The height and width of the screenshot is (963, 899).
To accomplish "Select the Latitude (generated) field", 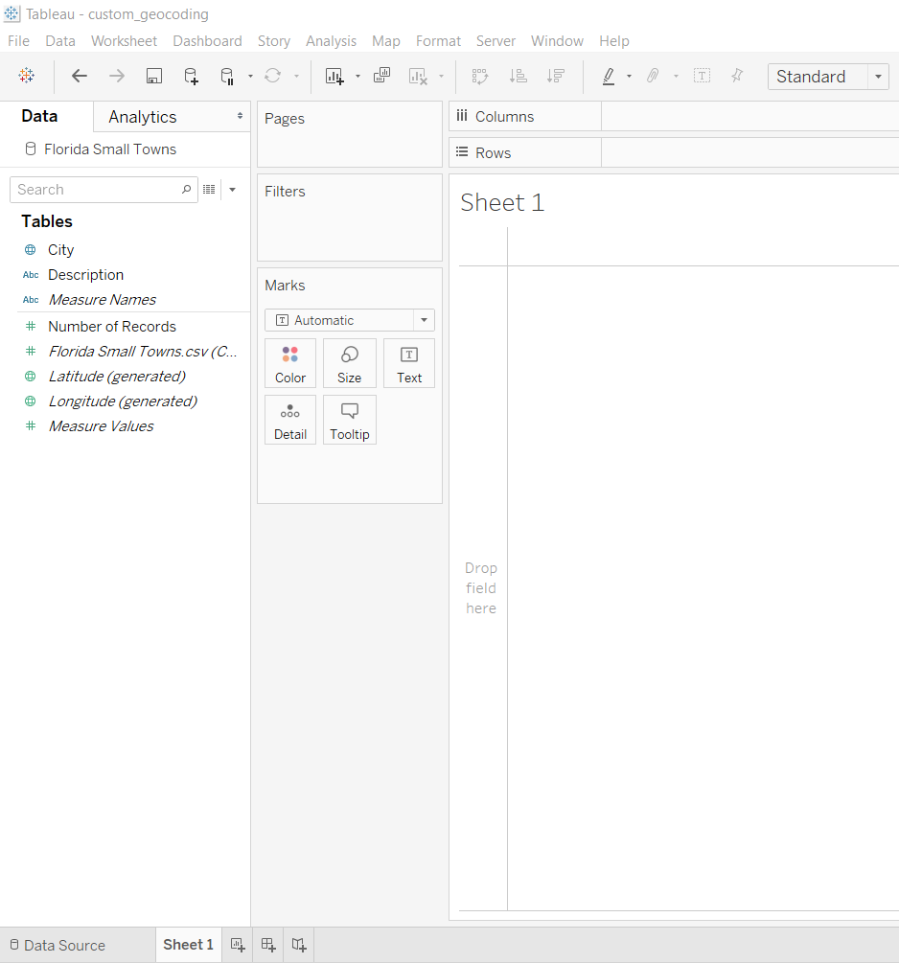I will [x=117, y=376].
